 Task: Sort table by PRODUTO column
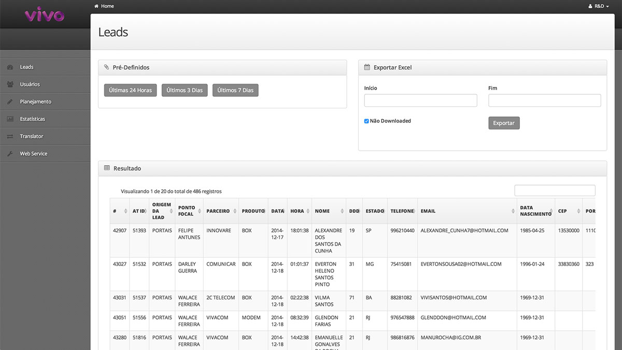click(x=253, y=211)
